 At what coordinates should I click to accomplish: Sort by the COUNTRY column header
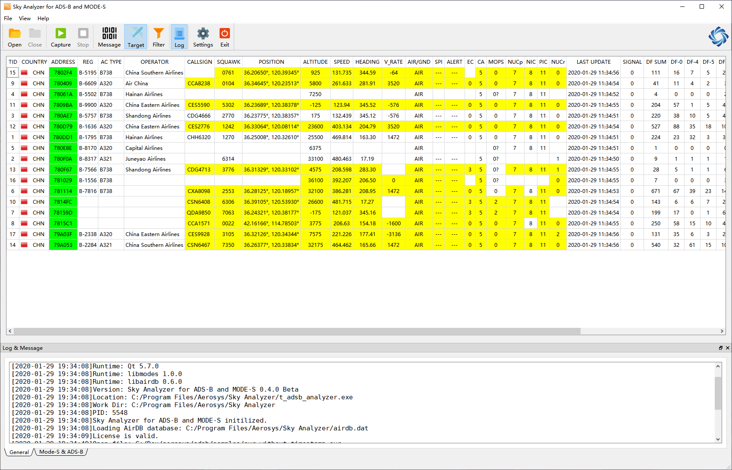tap(34, 62)
